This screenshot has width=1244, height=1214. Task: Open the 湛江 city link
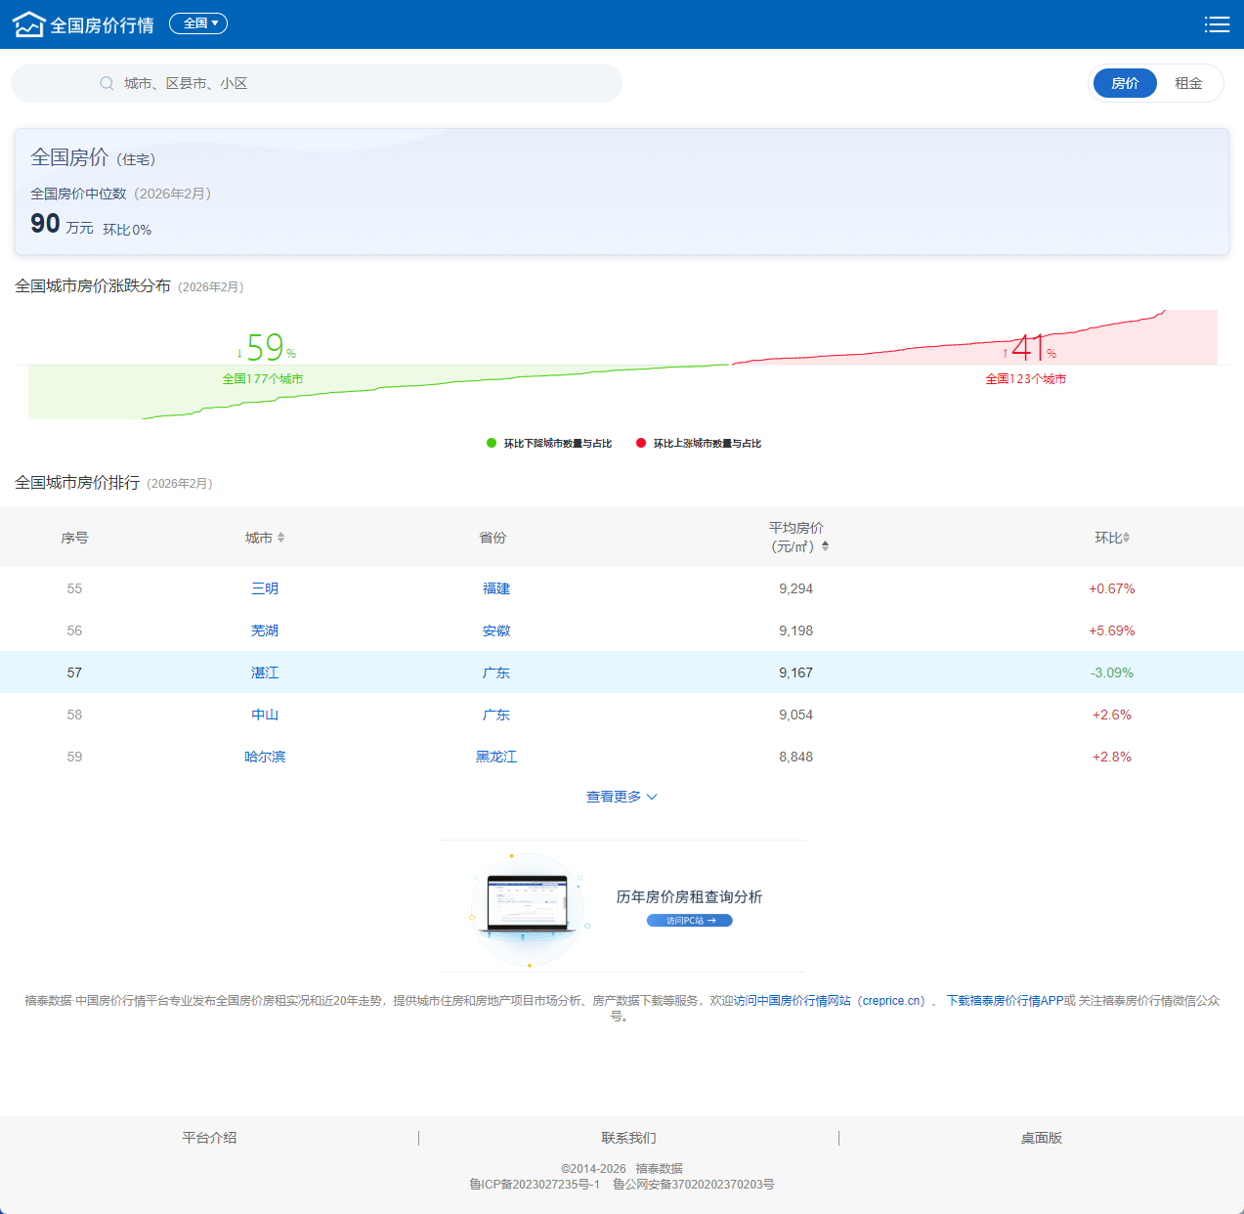(x=265, y=672)
